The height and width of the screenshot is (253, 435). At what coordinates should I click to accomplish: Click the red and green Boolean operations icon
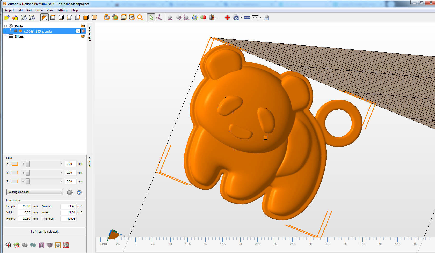(203, 17)
